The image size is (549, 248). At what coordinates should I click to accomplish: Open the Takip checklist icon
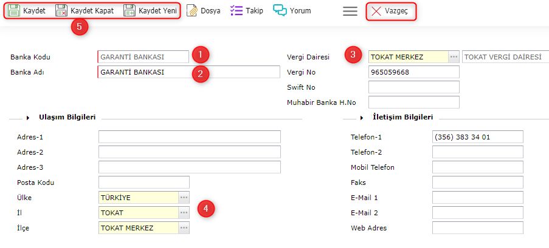[x=237, y=11]
